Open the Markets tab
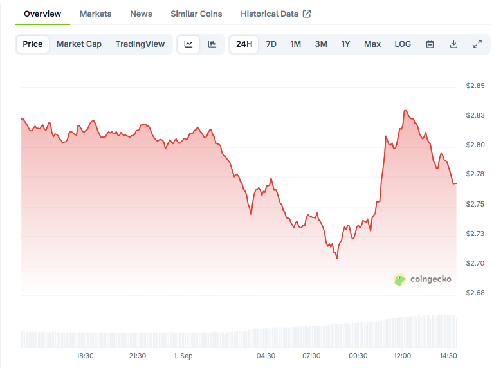Viewport: 503px width, 368px height. pos(95,14)
